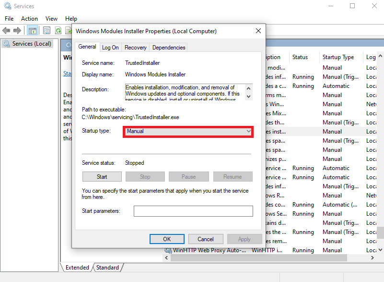This screenshot has height=282, width=384.
Task: Sort services by Status column header
Action: [x=304, y=57]
